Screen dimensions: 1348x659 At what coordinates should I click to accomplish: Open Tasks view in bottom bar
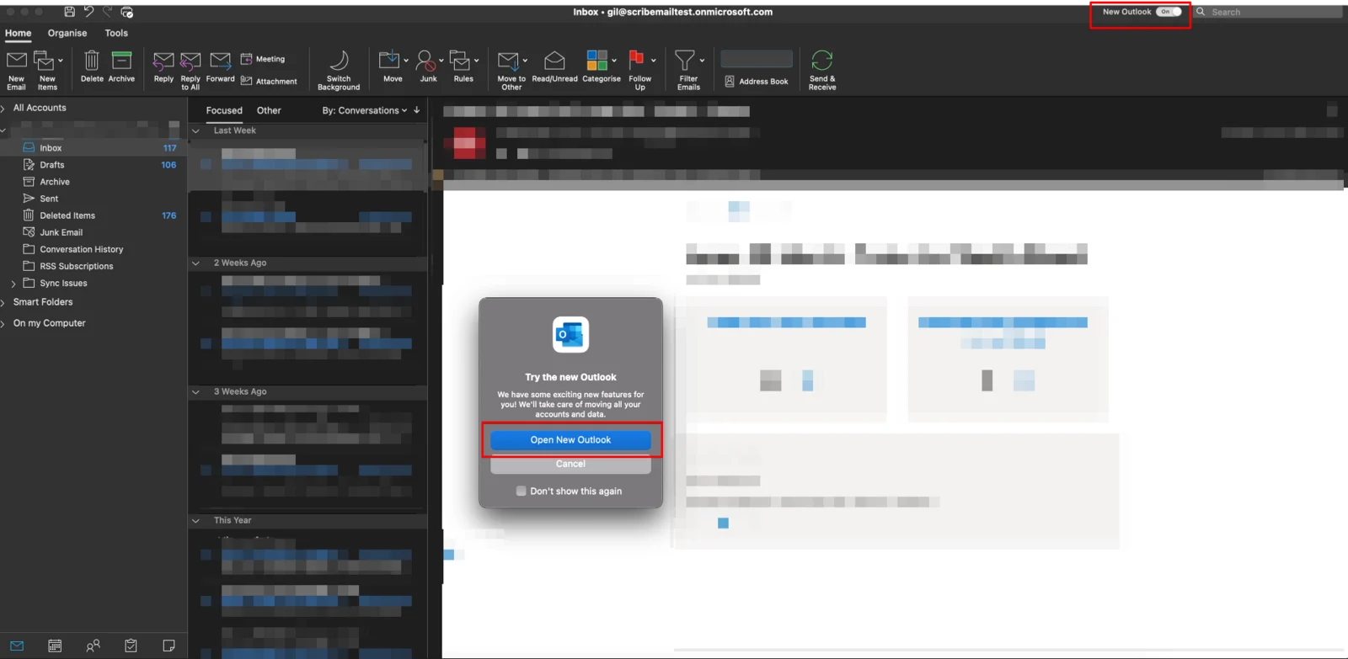pyautogui.click(x=131, y=646)
